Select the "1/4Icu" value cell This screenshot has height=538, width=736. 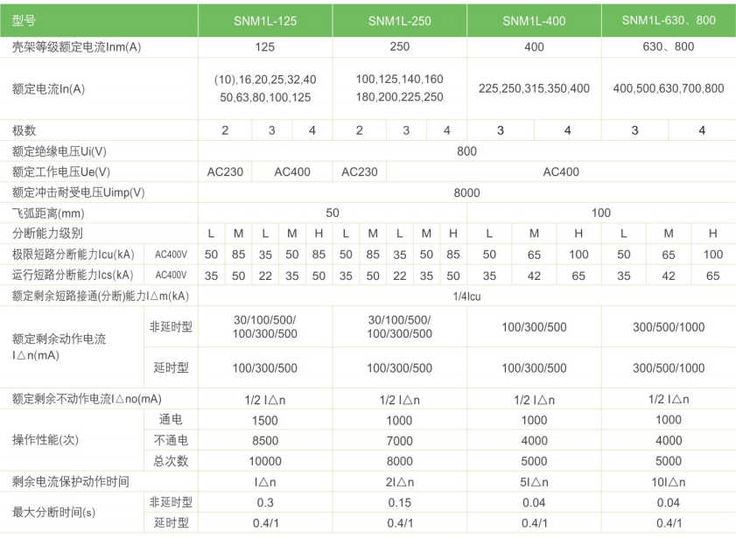(466, 296)
